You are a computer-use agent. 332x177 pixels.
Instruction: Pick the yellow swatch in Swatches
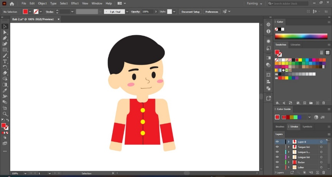click(x=300, y=60)
